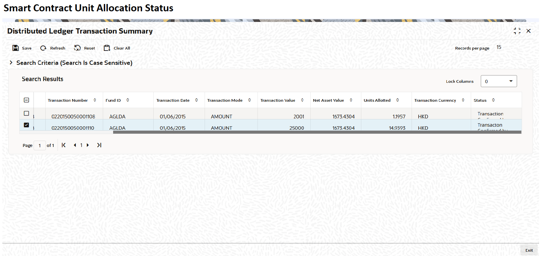Click the Reset label
Viewport: 541px width, 256px height.
(x=90, y=48)
